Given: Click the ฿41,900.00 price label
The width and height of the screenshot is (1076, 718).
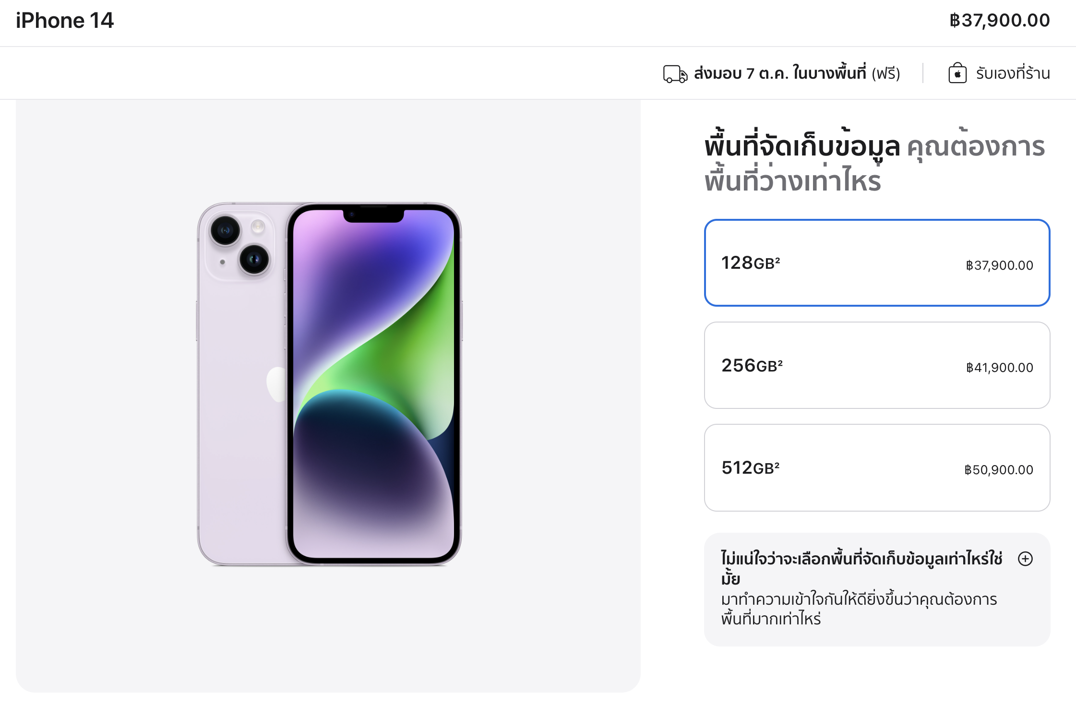Looking at the screenshot, I should click(999, 368).
